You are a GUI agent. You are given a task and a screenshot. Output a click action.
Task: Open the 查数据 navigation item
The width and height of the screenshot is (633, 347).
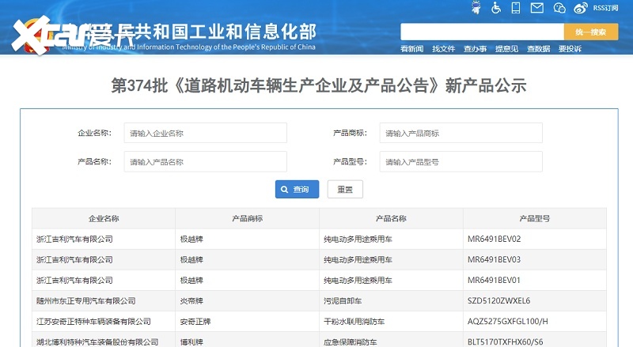pyautogui.click(x=538, y=49)
